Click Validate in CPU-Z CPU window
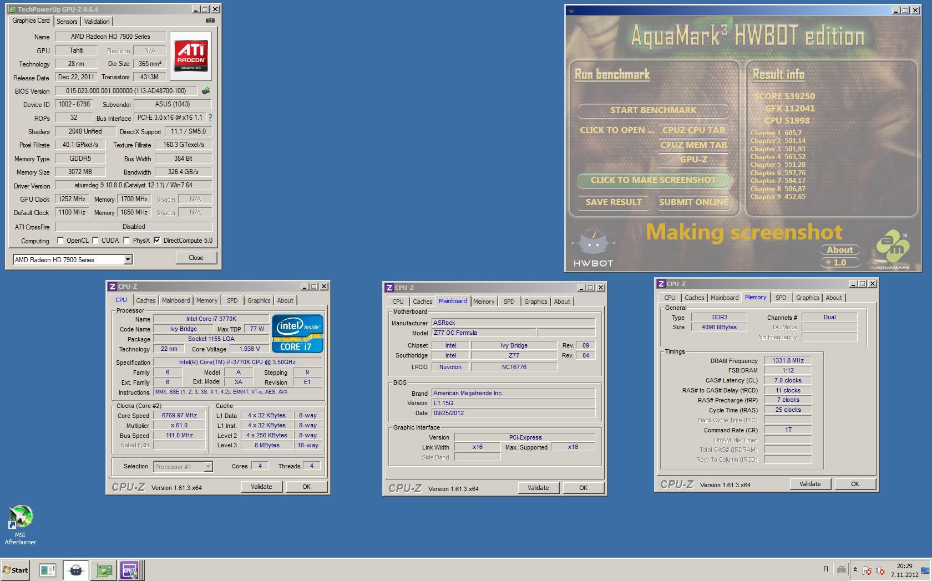This screenshot has width=932, height=582. click(261, 487)
